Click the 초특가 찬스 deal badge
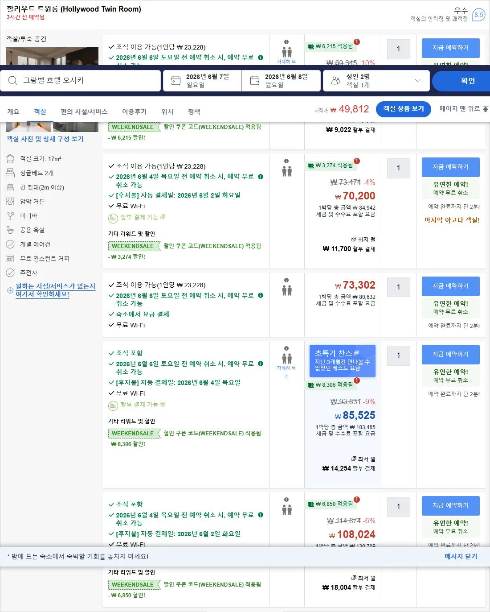 pyautogui.click(x=343, y=361)
